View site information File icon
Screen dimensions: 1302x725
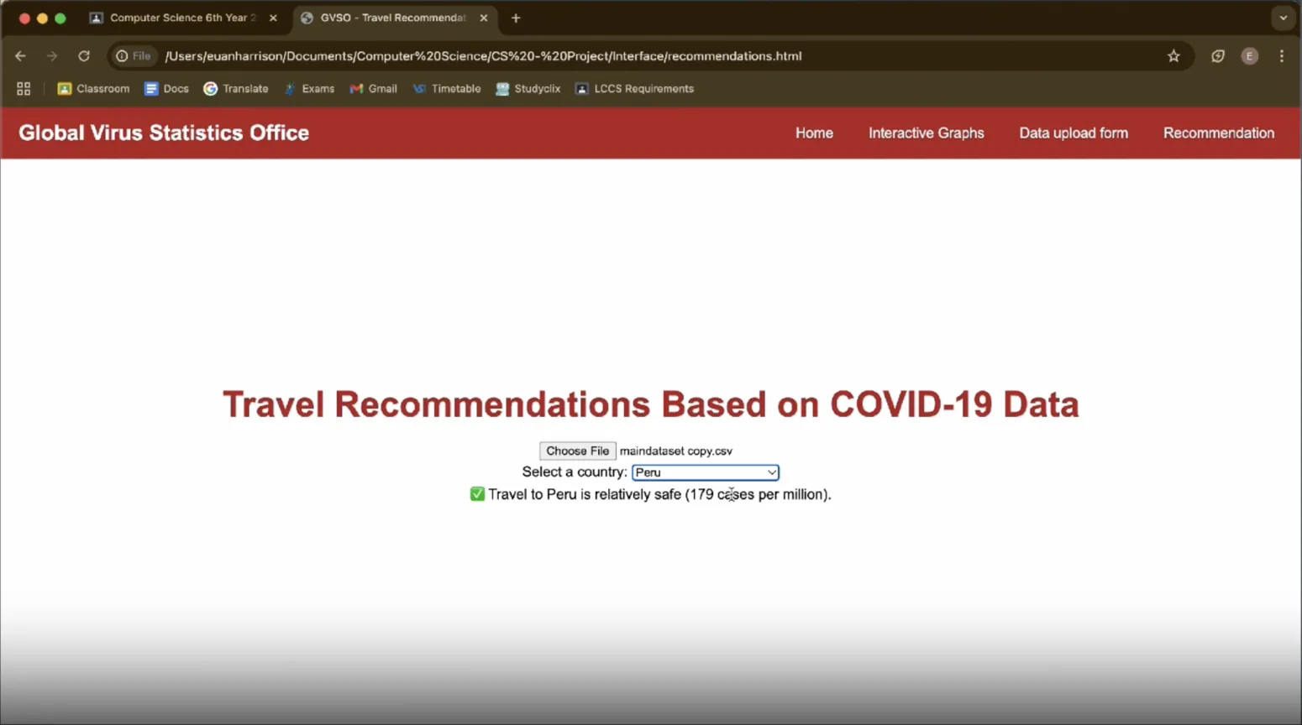[134, 56]
